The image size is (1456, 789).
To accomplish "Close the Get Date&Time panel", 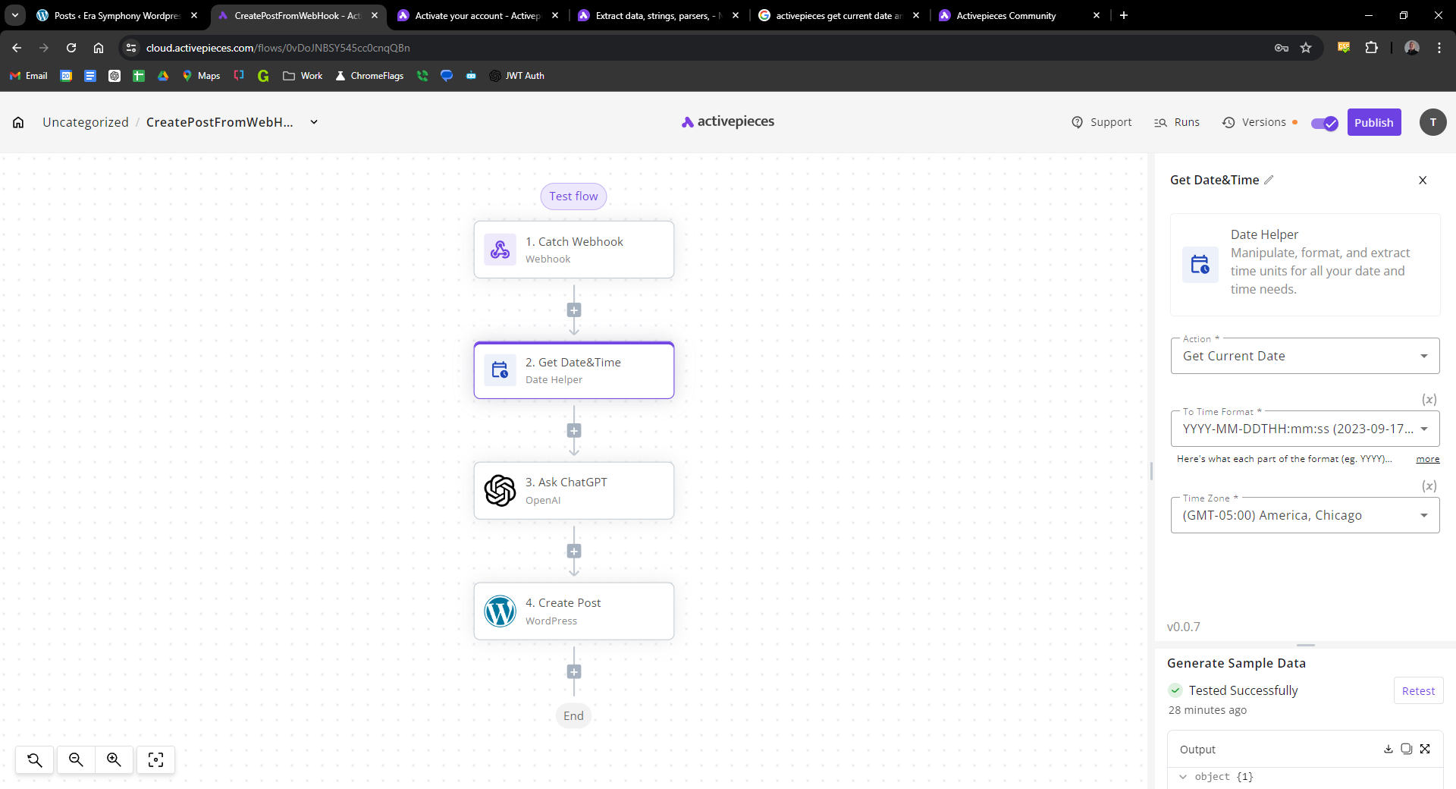I will click(x=1423, y=180).
